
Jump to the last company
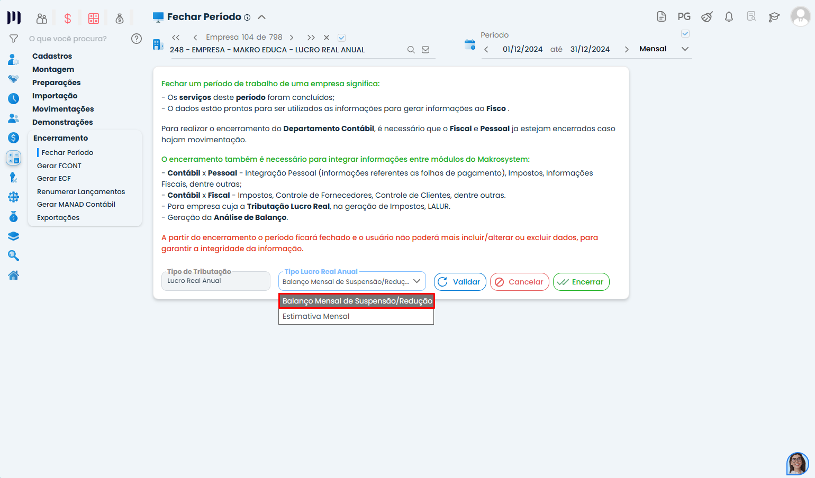click(311, 38)
